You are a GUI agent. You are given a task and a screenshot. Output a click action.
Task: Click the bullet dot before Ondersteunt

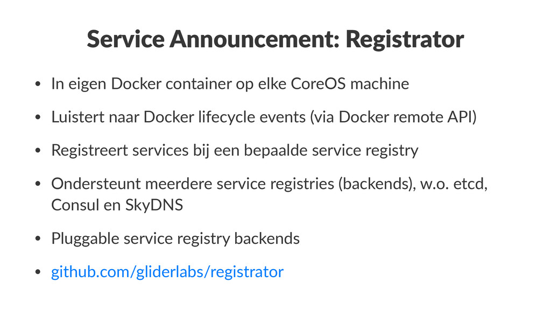tap(38, 184)
